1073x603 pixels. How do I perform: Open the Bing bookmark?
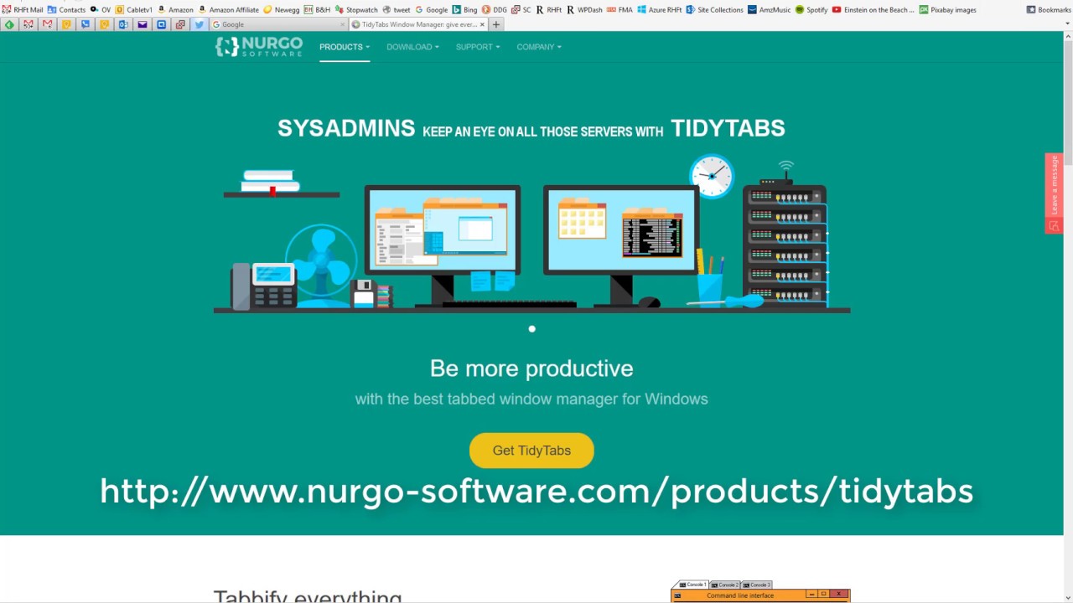465,9
